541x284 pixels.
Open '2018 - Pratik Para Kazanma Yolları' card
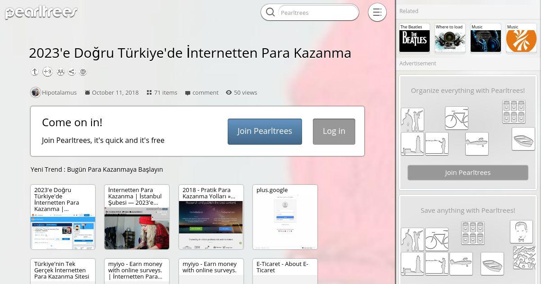(211, 217)
